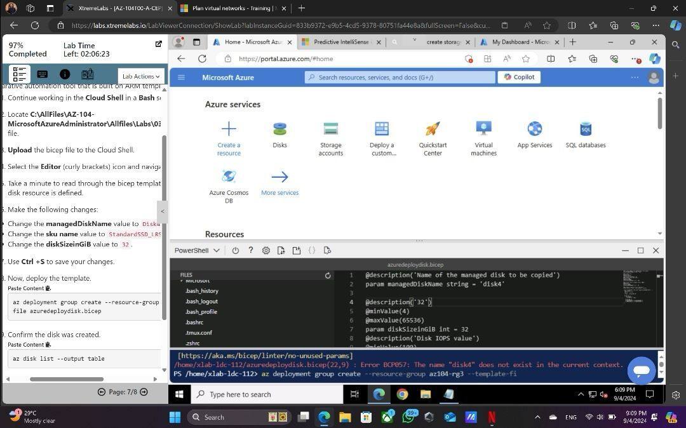This screenshot has height=428, width=686.
Task: Click the Azure portal vertical scrollbar
Action: click(x=660, y=114)
